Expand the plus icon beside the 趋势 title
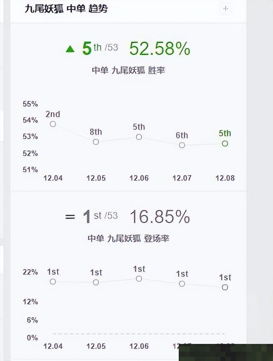The width and height of the screenshot is (273, 361). coord(225,9)
